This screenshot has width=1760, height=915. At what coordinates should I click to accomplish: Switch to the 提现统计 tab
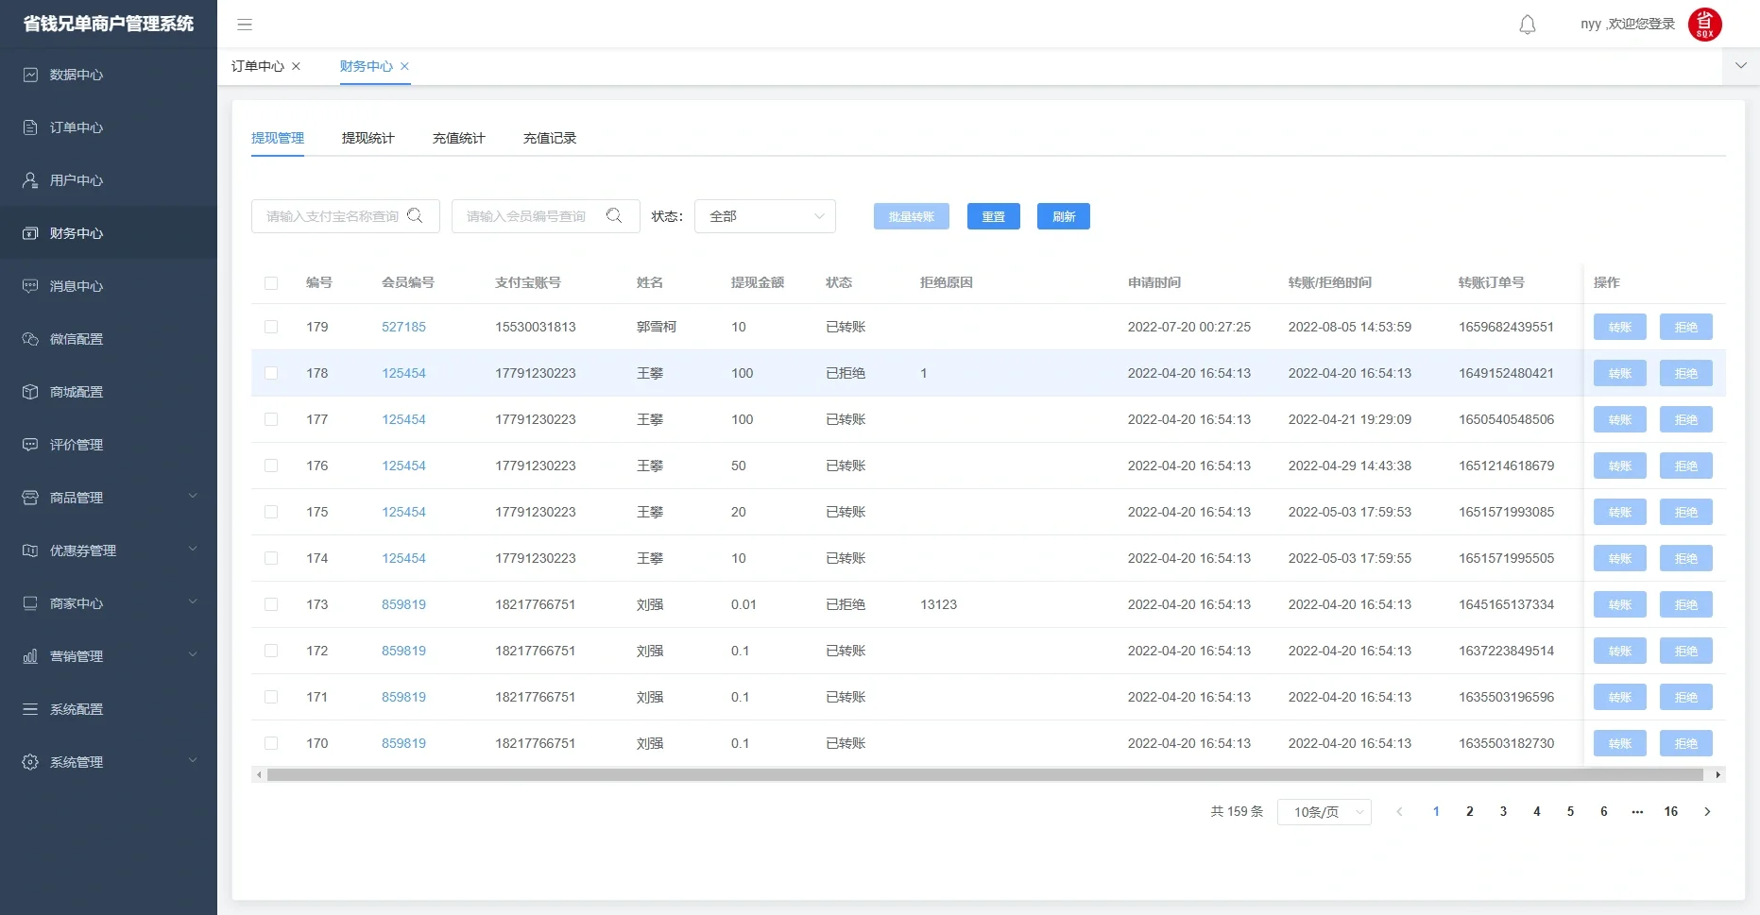[367, 138]
